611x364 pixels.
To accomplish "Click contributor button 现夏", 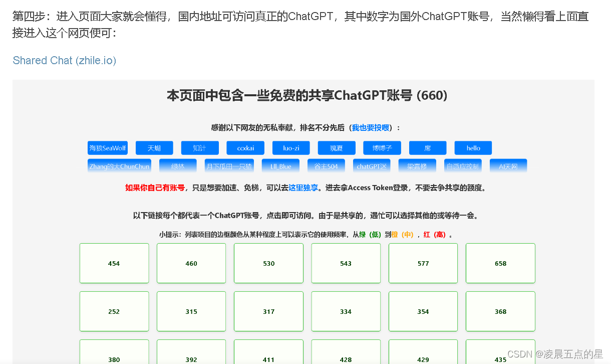I will tap(337, 148).
